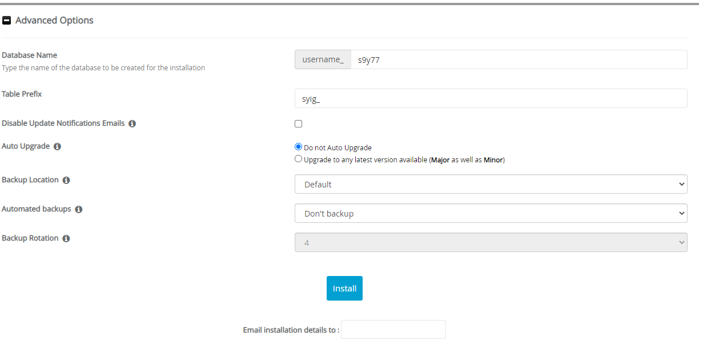Open the Backup Rotation dropdown
Viewport: 703px width, 352px height.
pyautogui.click(x=491, y=242)
